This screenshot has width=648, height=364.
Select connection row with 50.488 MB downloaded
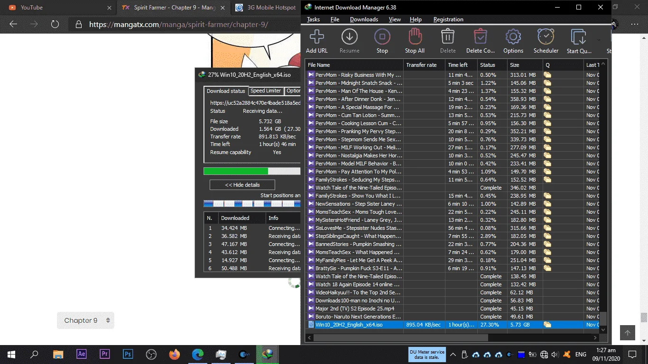tap(252, 268)
